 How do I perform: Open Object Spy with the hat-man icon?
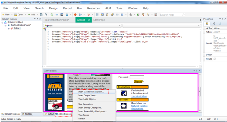(143, 14)
